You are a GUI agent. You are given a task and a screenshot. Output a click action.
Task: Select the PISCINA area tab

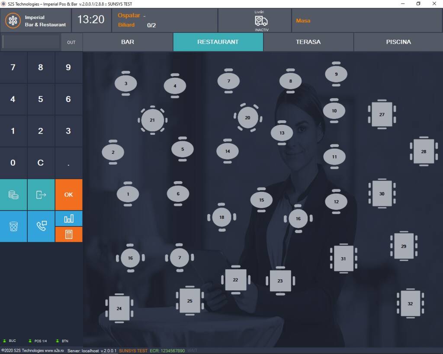pyautogui.click(x=398, y=42)
